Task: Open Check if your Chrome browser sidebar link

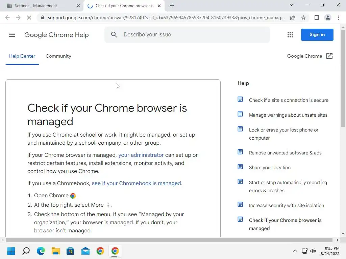Action: [285, 224]
